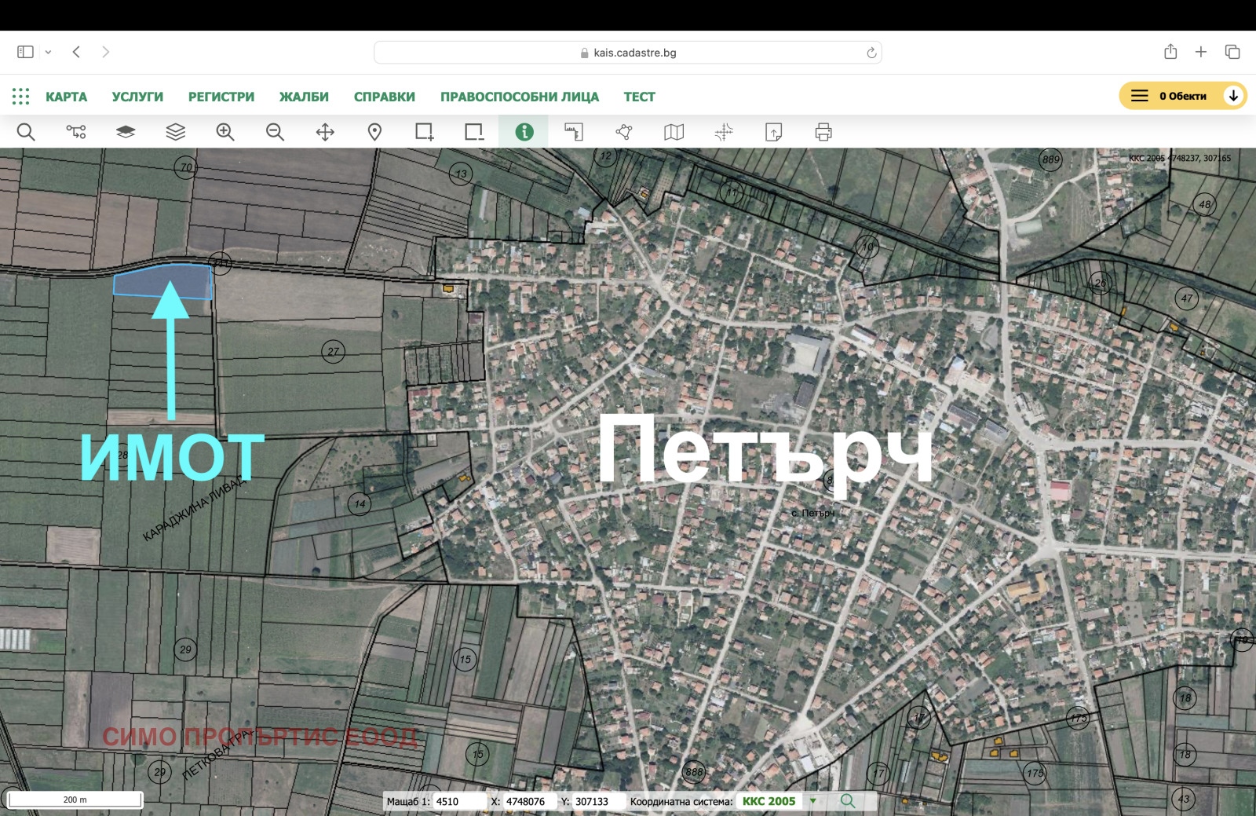
Task: Open the folded map icon tool
Action: click(x=674, y=132)
